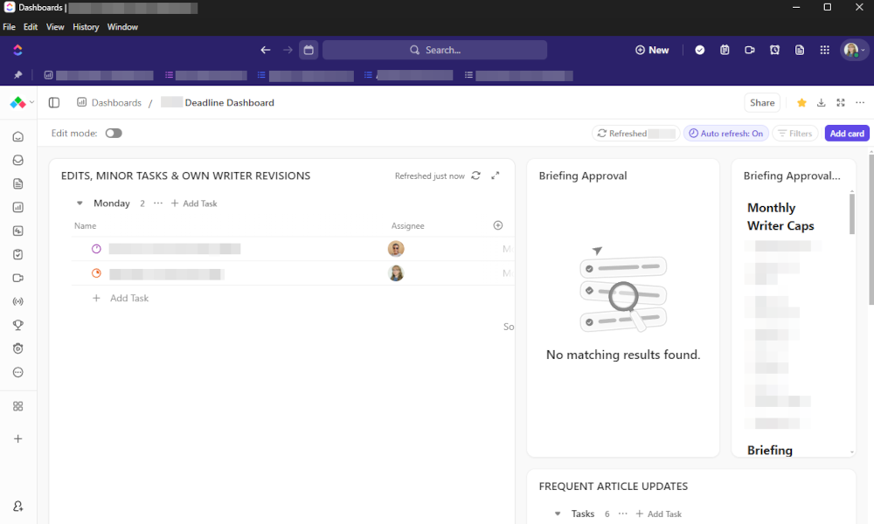
Task: Open the Monday group options ellipsis
Action: pos(158,203)
